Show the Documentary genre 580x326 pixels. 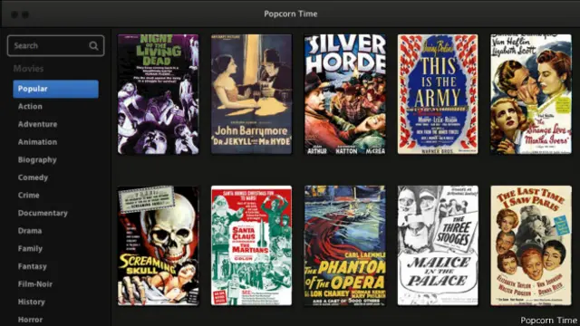click(43, 214)
